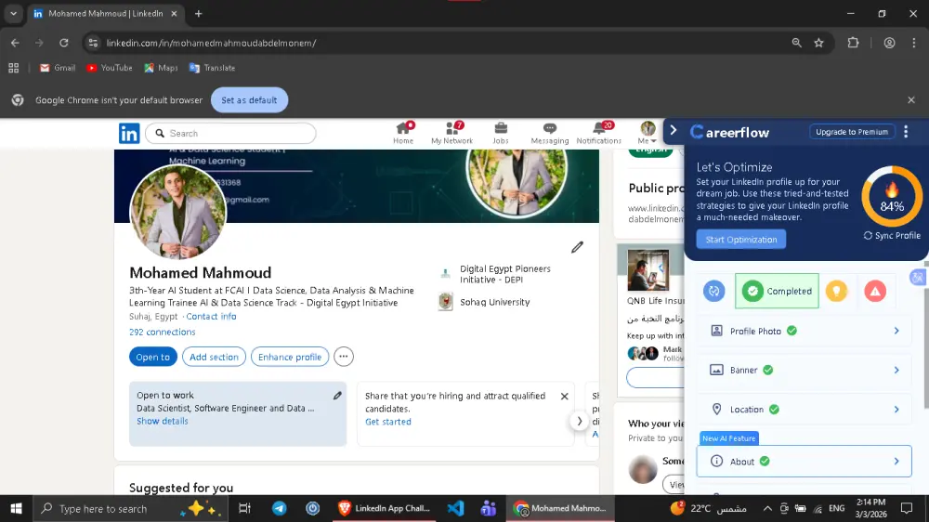929x522 pixels.
Task: Collapse the Careerflow side panel arrow
Action: coord(673,130)
